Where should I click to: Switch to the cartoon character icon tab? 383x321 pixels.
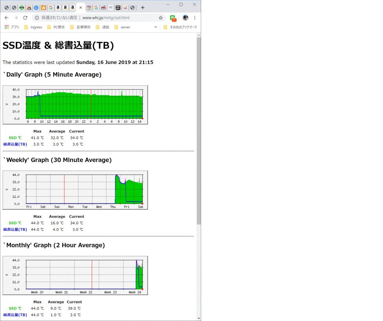(x=29, y=7)
